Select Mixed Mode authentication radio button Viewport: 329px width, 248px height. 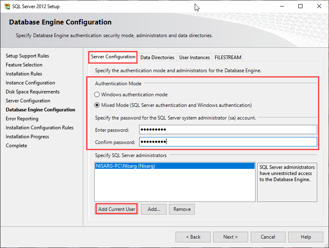(97, 105)
